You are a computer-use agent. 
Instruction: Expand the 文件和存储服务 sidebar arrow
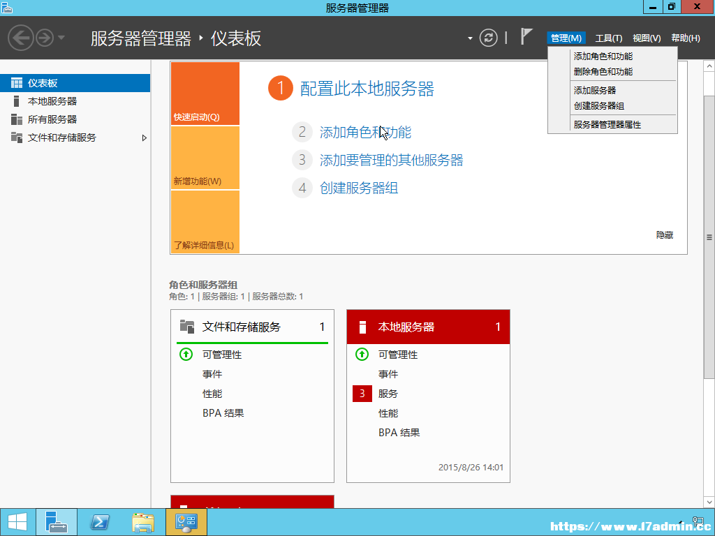(144, 137)
